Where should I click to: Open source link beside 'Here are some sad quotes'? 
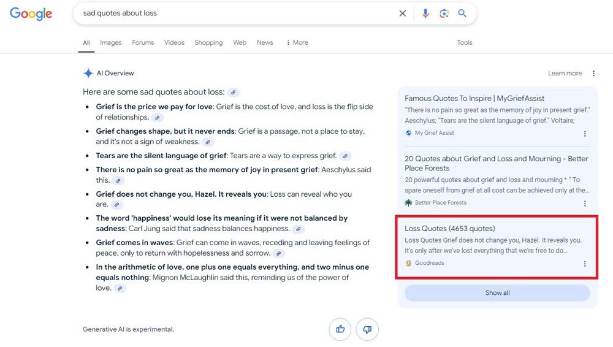pyautogui.click(x=233, y=93)
